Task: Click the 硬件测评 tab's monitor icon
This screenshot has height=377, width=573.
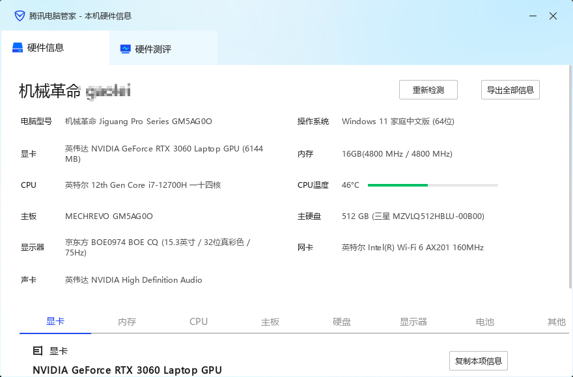Action: 125,49
